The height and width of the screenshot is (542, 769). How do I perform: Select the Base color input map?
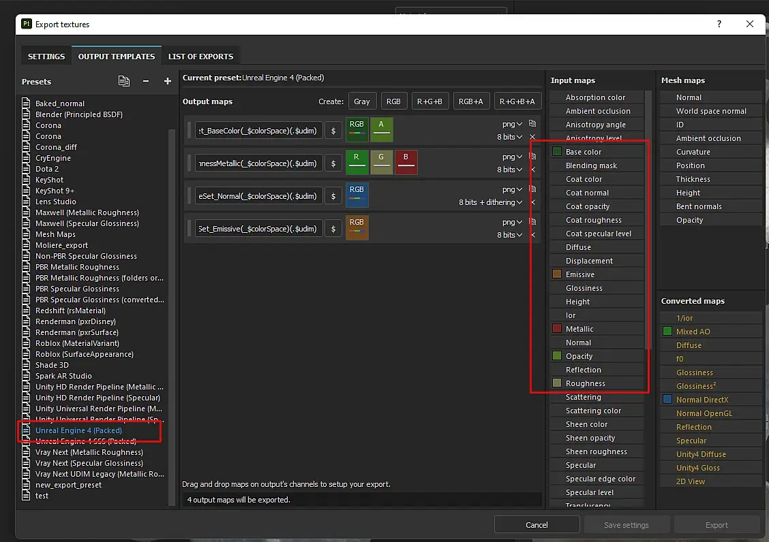click(x=597, y=152)
